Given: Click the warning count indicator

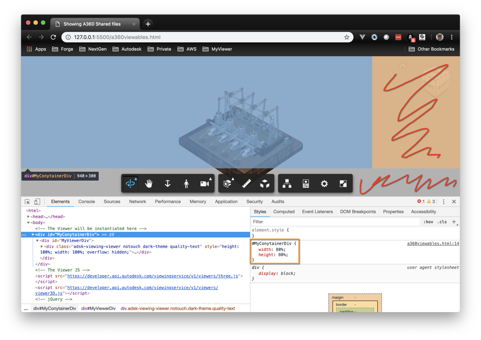Looking at the screenshot, I should pyautogui.click(x=431, y=201).
